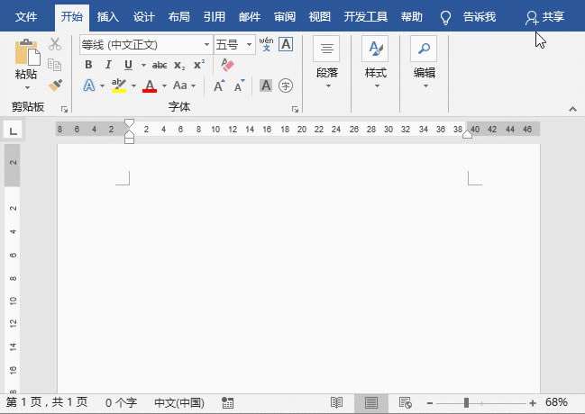Click the zoom out minus button

pos(430,403)
